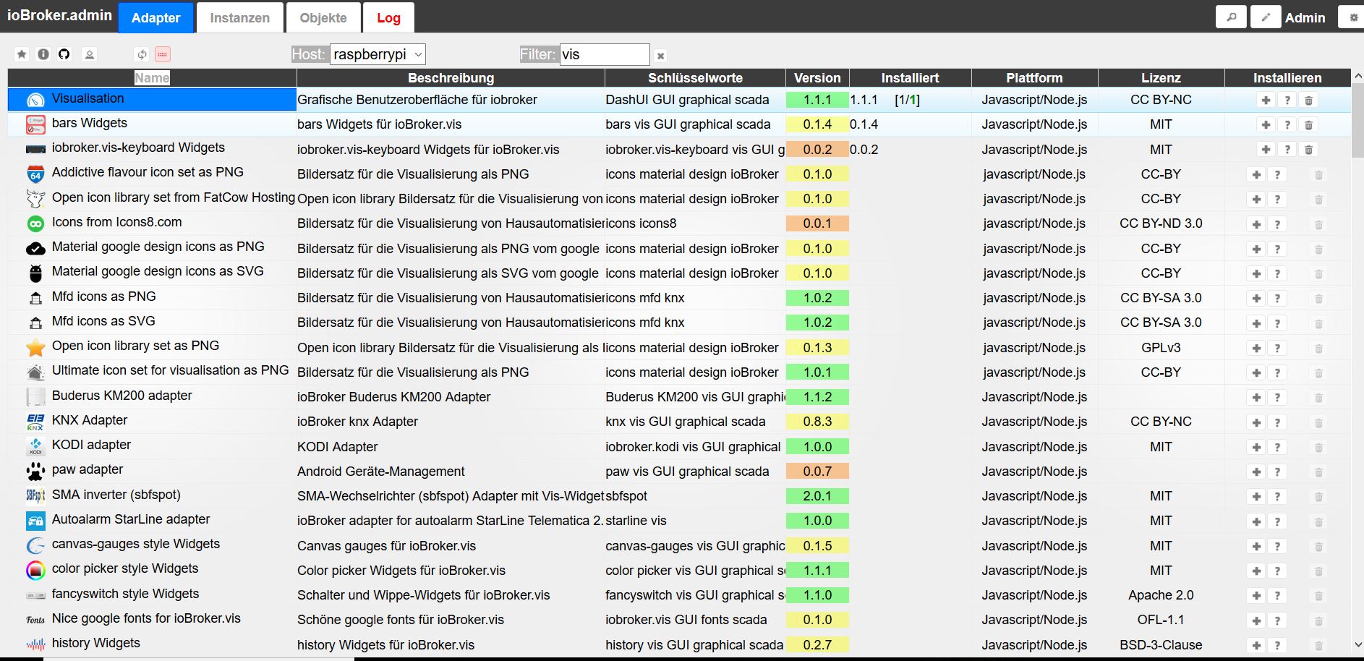Open help for Material google design icons as SVG
The height and width of the screenshot is (661, 1364).
click(1277, 274)
